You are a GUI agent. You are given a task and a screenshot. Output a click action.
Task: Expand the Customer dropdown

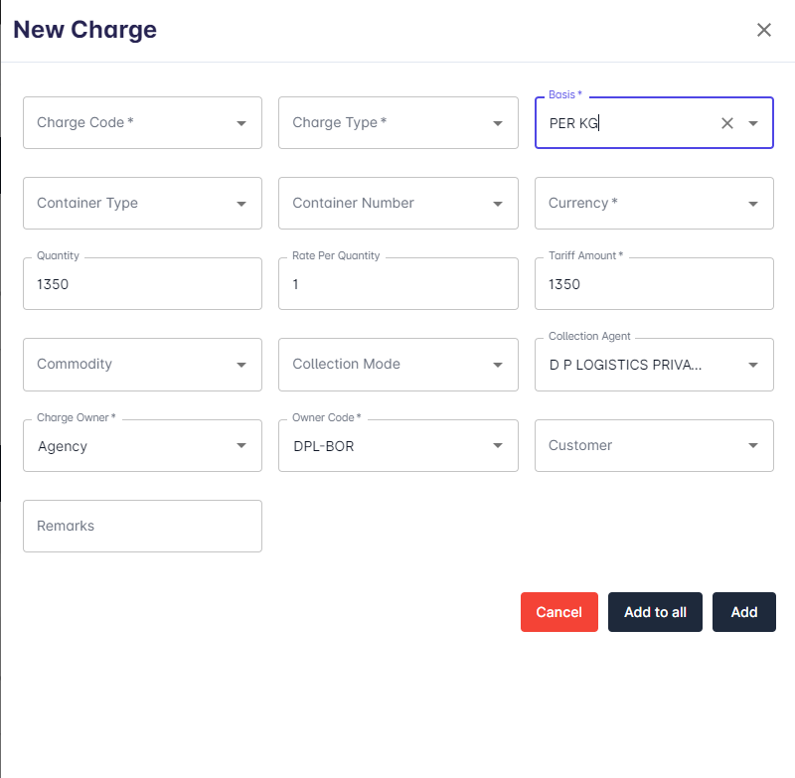coord(753,446)
